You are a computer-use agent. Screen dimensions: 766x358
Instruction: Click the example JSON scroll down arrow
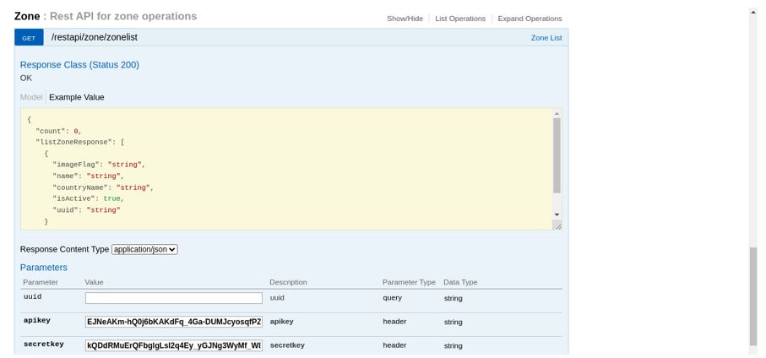[557, 214]
